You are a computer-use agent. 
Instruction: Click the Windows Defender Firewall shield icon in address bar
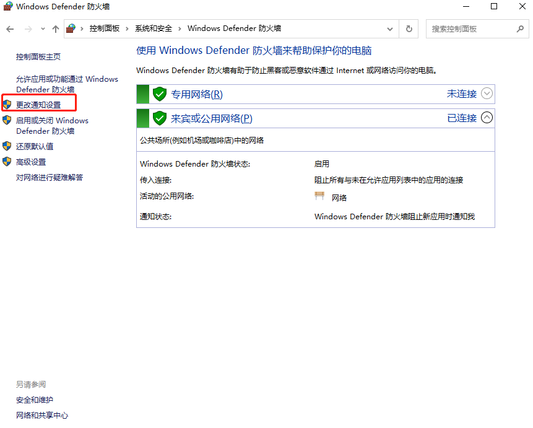[x=70, y=28]
